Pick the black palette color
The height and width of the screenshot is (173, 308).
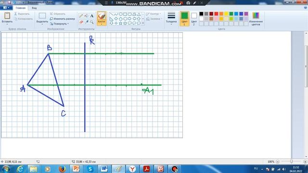pos(201,14)
